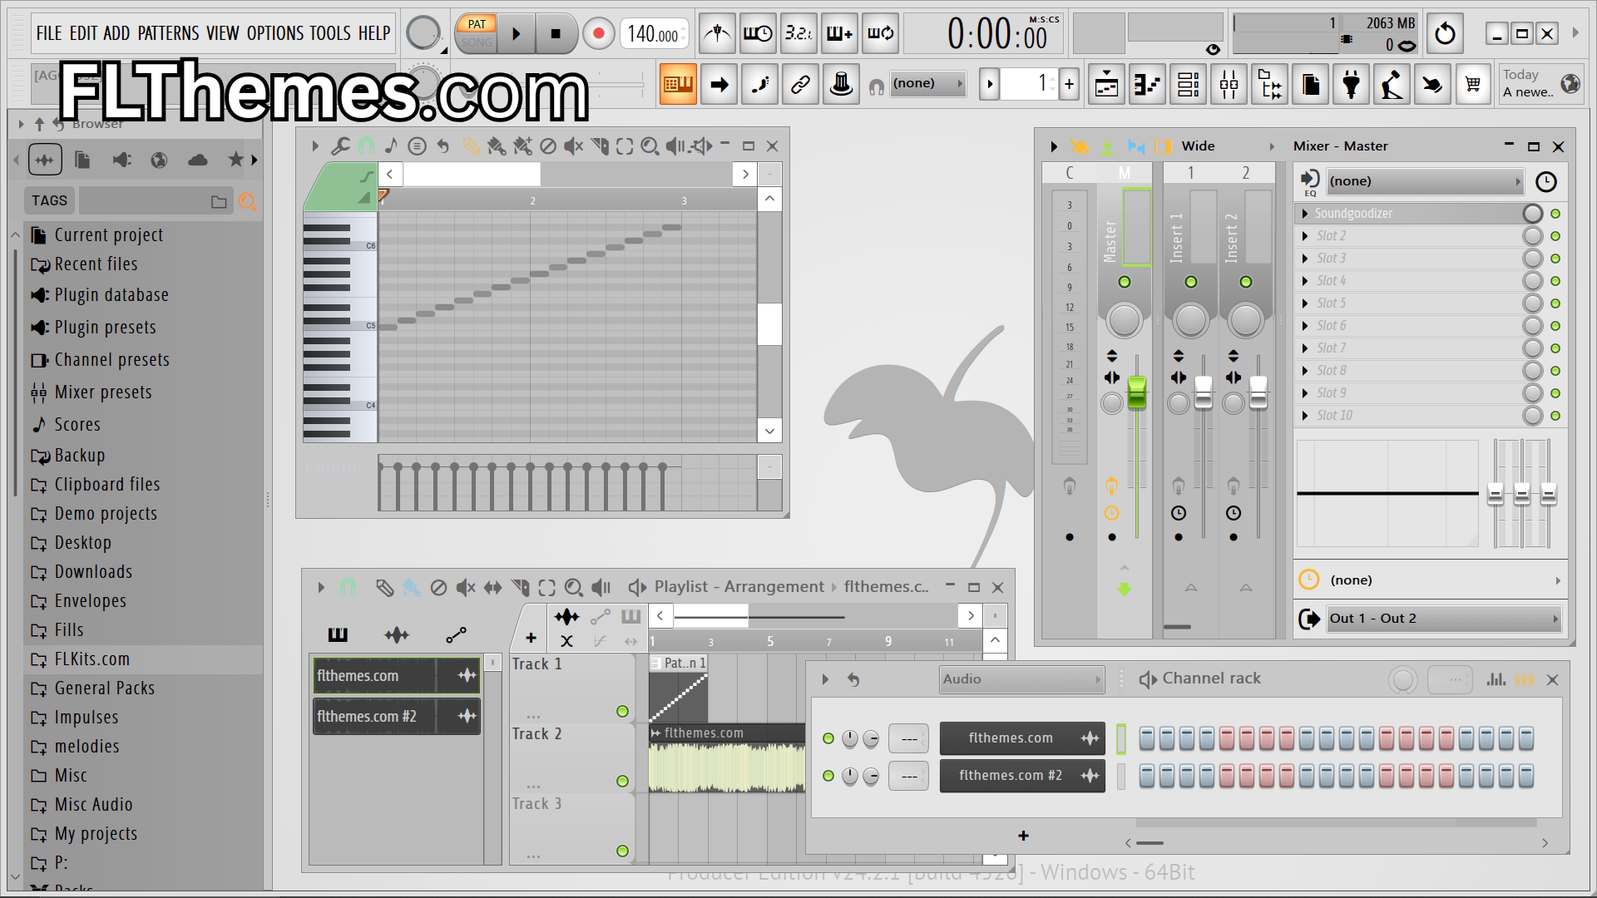Open mixer Out 1 - Out 2 dropdown
Image resolution: width=1597 pixels, height=898 pixels.
pos(1442,619)
